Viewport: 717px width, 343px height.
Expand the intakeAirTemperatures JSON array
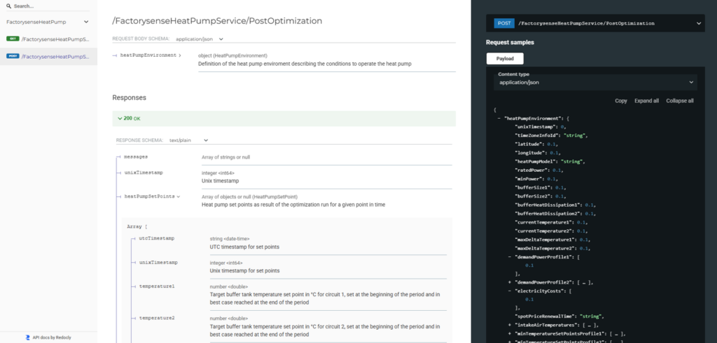509,325
